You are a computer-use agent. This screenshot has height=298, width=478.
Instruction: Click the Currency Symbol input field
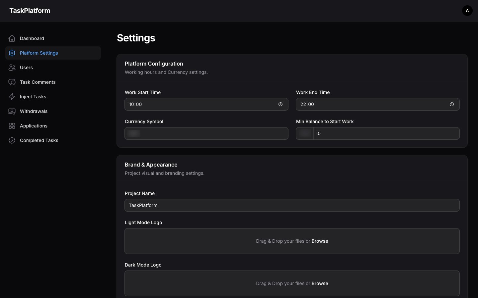coord(206,133)
